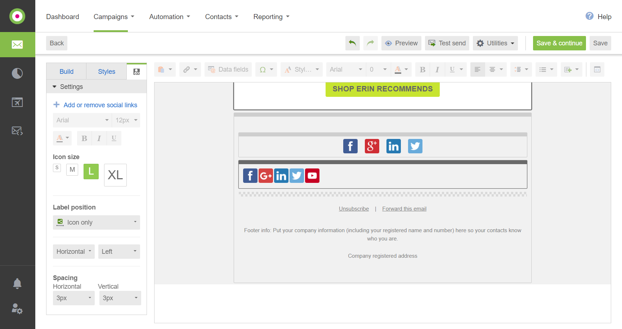Viewport: 622px width, 329px height.
Task: Switch to the Build tab
Action: [67, 72]
